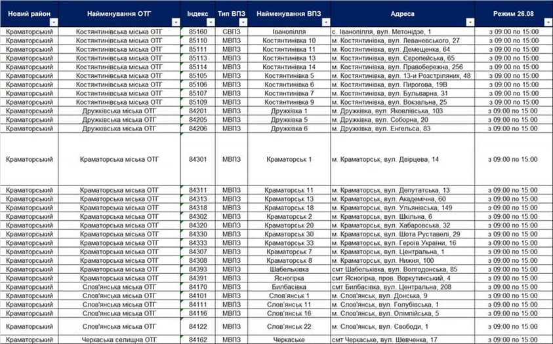Select the Краматорськ 1 office name cell
The width and height of the screenshot is (553, 344).
point(289,159)
